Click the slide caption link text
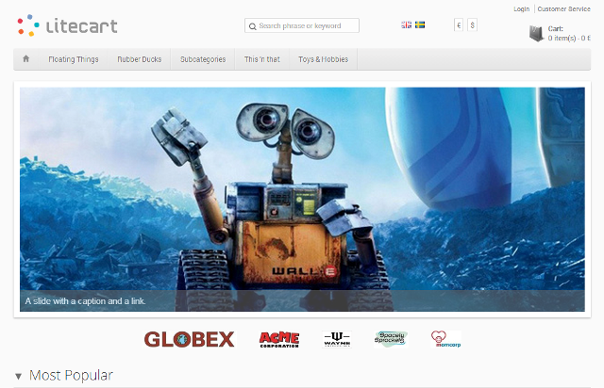This screenshot has width=604, height=388. [x=85, y=301]
